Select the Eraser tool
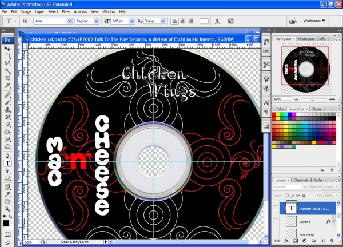 (x=7, y=125)
